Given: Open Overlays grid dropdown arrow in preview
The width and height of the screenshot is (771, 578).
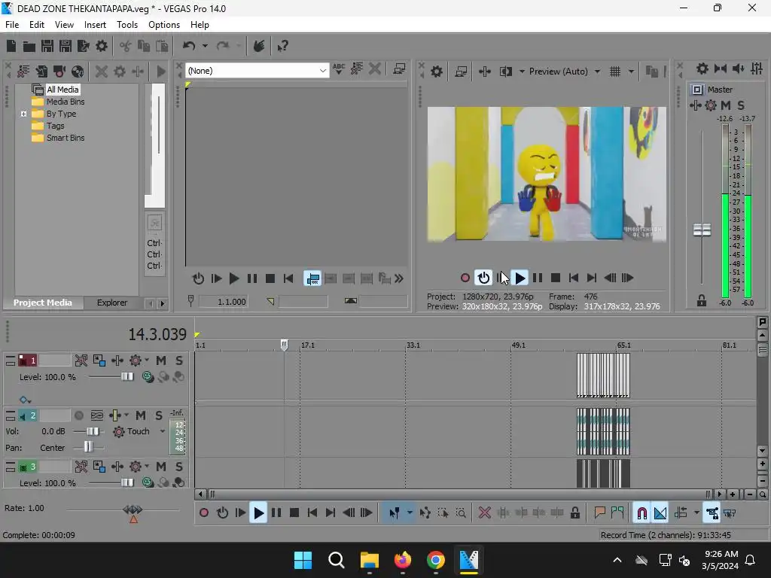Looking at the screenshot, I should click(x=631, y=71).
